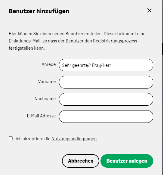This screenshot has height=175, width=163.
Task: Click the 'Ich akzeptiere die' checkbox text
Action: click(x=33, y=139)
